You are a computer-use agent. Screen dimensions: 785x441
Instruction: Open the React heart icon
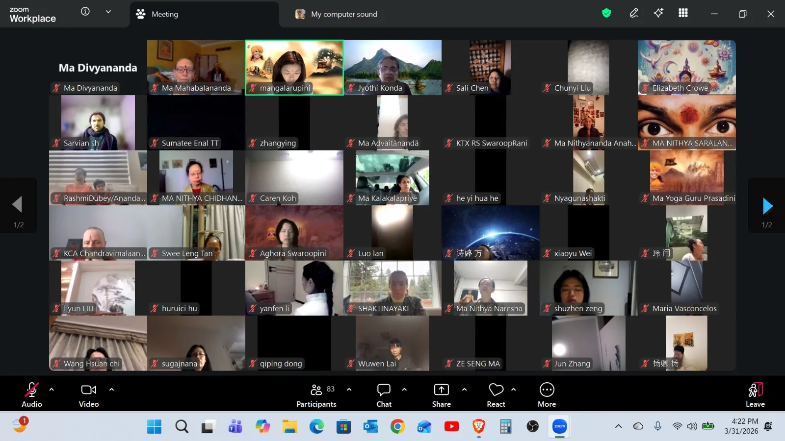click(x=496, y=390)
